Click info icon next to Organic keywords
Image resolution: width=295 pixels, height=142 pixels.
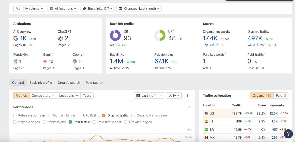click(231, 30)
